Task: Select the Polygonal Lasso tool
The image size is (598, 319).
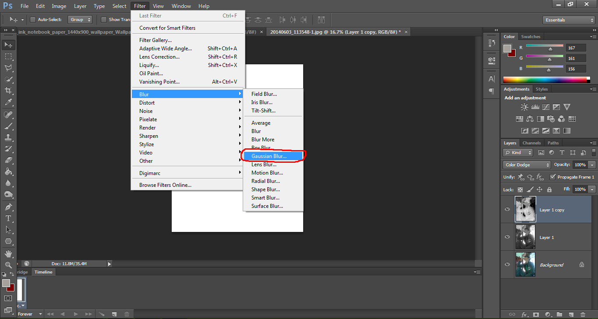Action: pos(8,68)
